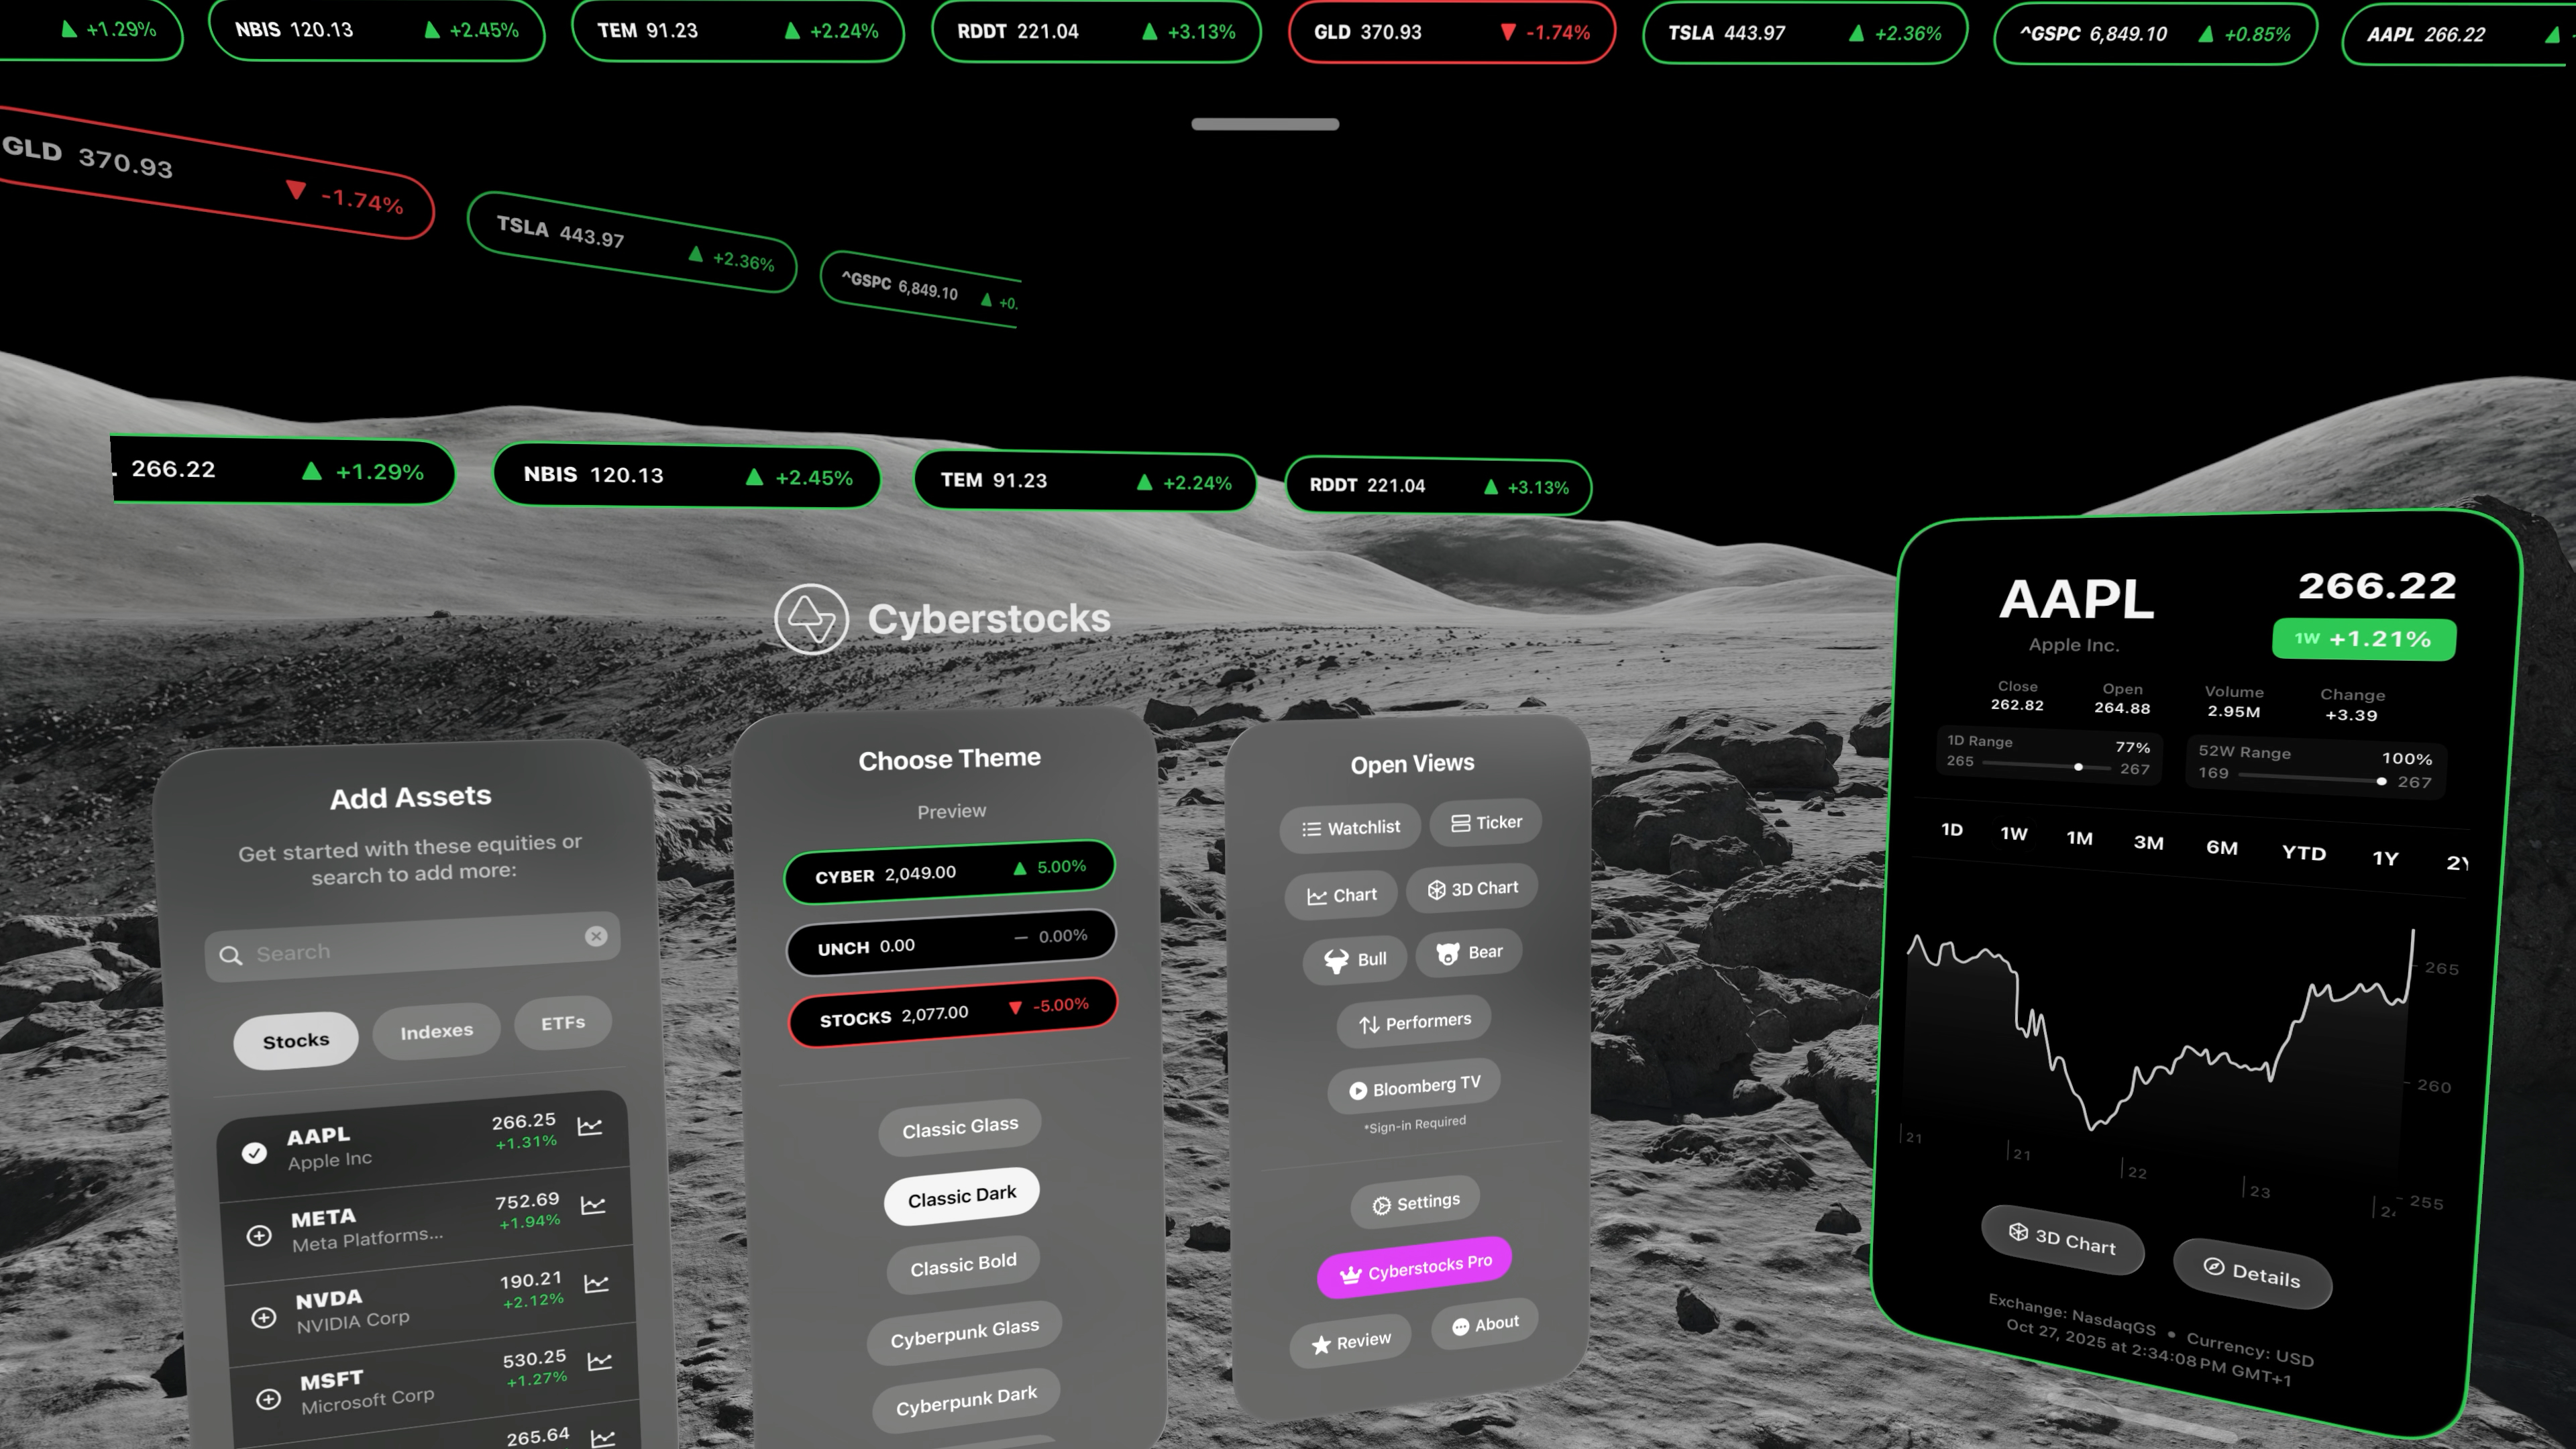Uncheck the AAPL asset checkmark
This screenshot has height=1449, width=2576.
point(254,1152)
